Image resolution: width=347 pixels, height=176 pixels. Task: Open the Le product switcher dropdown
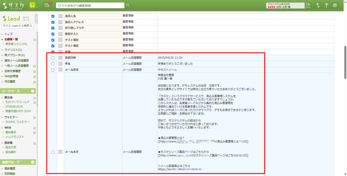33,5
